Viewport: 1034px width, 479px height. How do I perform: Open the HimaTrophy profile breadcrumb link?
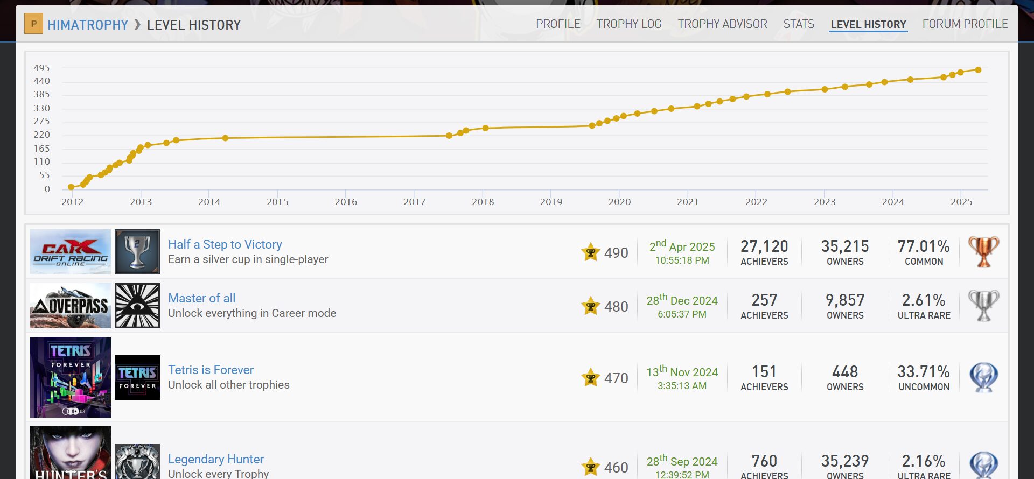pos(88,25)
